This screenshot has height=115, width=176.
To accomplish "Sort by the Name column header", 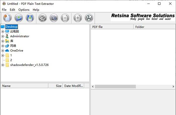I will (x=24, y=86).
